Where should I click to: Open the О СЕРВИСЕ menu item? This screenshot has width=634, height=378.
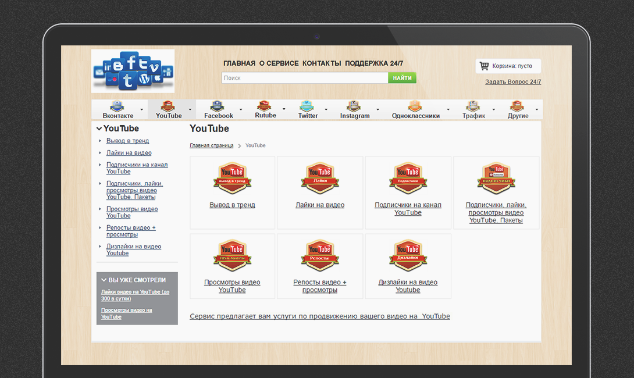pyautogui.click(x=279, y=63)
